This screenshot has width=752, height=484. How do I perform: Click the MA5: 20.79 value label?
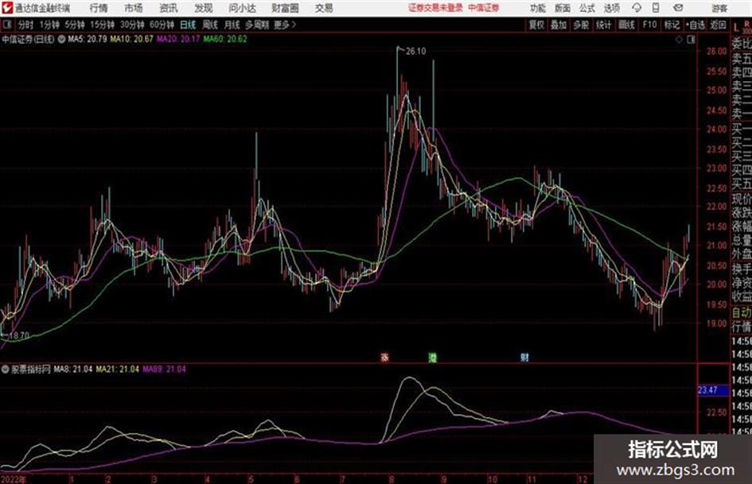coord(88,39)
